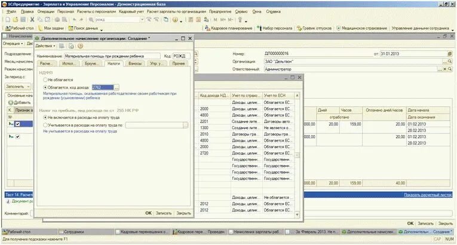Click the list window vertical scrollbar thumb
457x245 pixels.
coord(297,155)
